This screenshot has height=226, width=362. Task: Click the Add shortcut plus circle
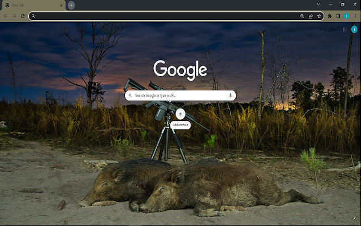pos(180,114)
